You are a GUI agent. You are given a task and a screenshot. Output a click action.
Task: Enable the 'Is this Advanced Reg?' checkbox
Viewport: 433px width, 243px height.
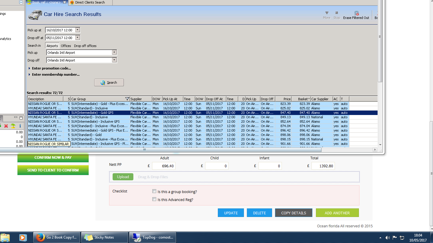pos(154,199)
